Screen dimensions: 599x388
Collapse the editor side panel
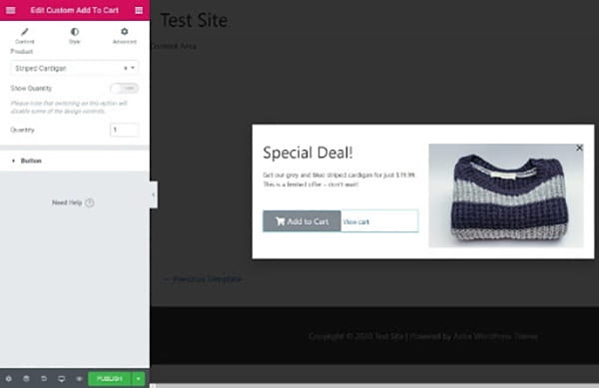tap(153, 194)
